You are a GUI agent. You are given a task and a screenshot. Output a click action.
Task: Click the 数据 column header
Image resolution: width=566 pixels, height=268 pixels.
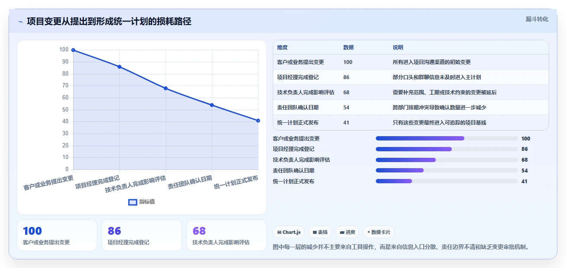pos(349,47)
